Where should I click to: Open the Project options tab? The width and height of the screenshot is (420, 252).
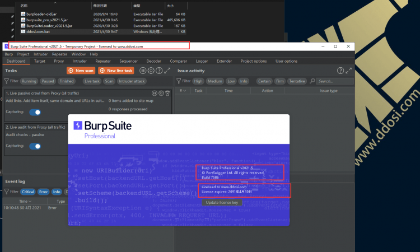[x=254, y=61]
